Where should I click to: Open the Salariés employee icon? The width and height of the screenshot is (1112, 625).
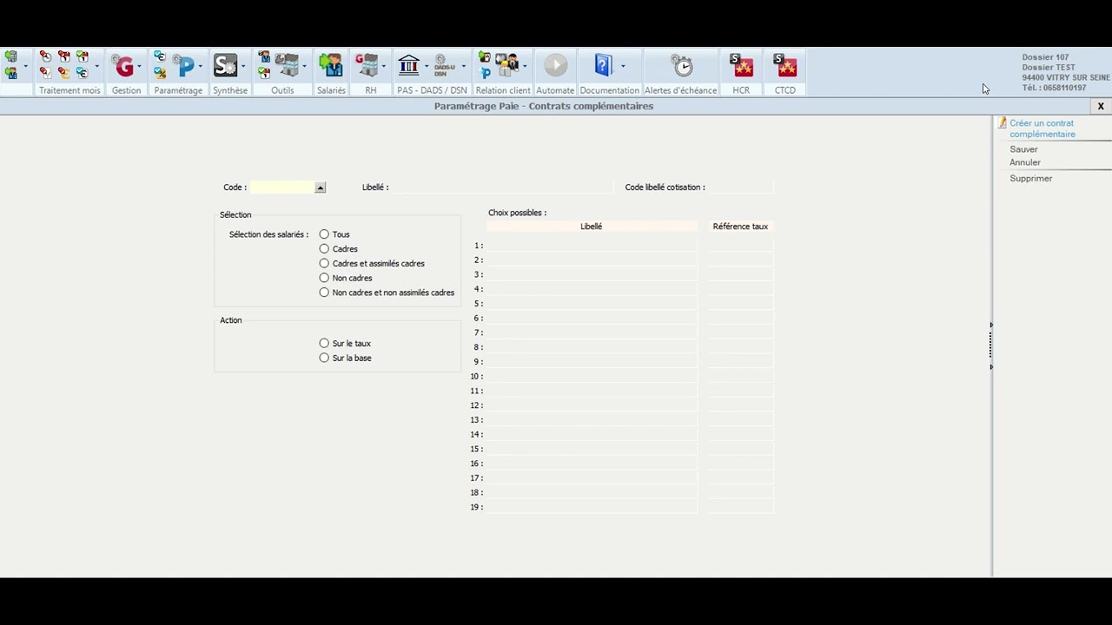tap(331, 65)
